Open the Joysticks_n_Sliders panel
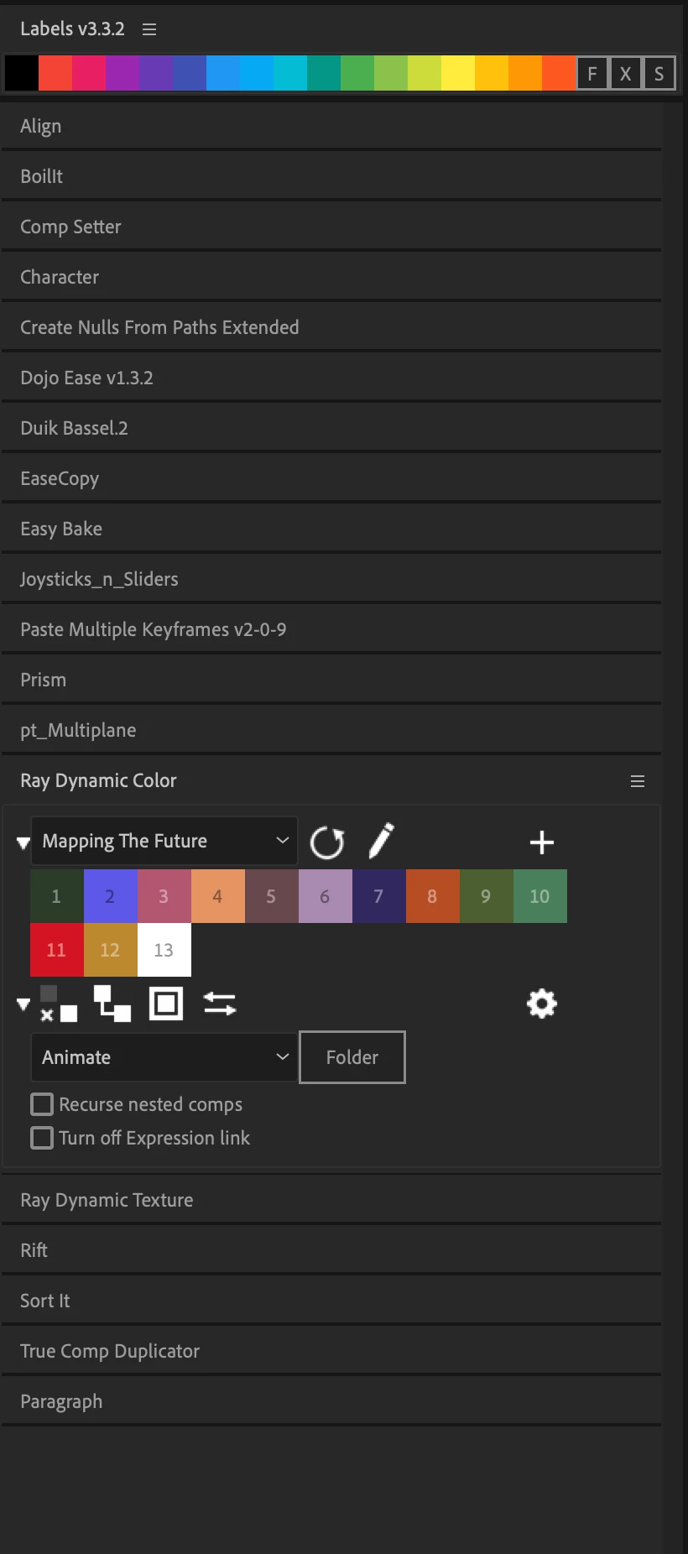The width and height of the screenshot is (688, 1554). coord(331,579)
